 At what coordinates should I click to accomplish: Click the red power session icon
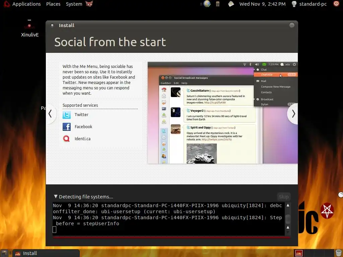(x=336, y=4)
